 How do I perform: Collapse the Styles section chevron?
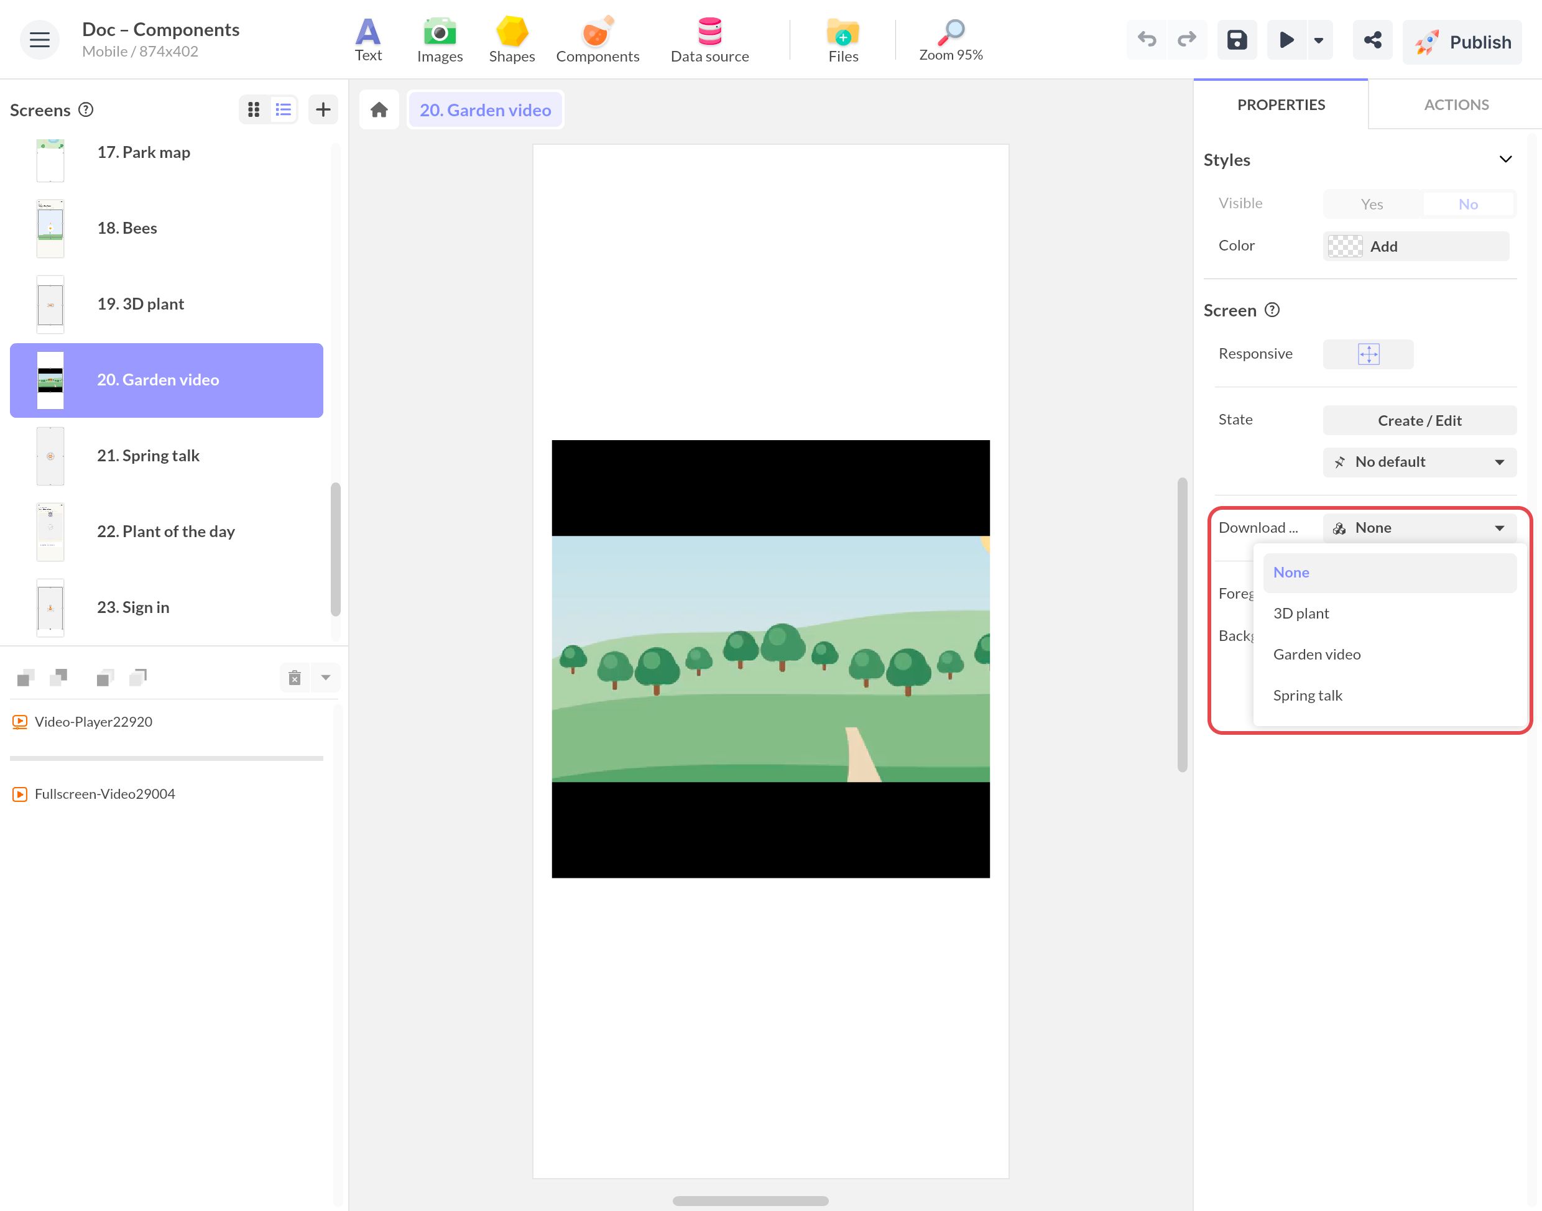pos(1505,160)
